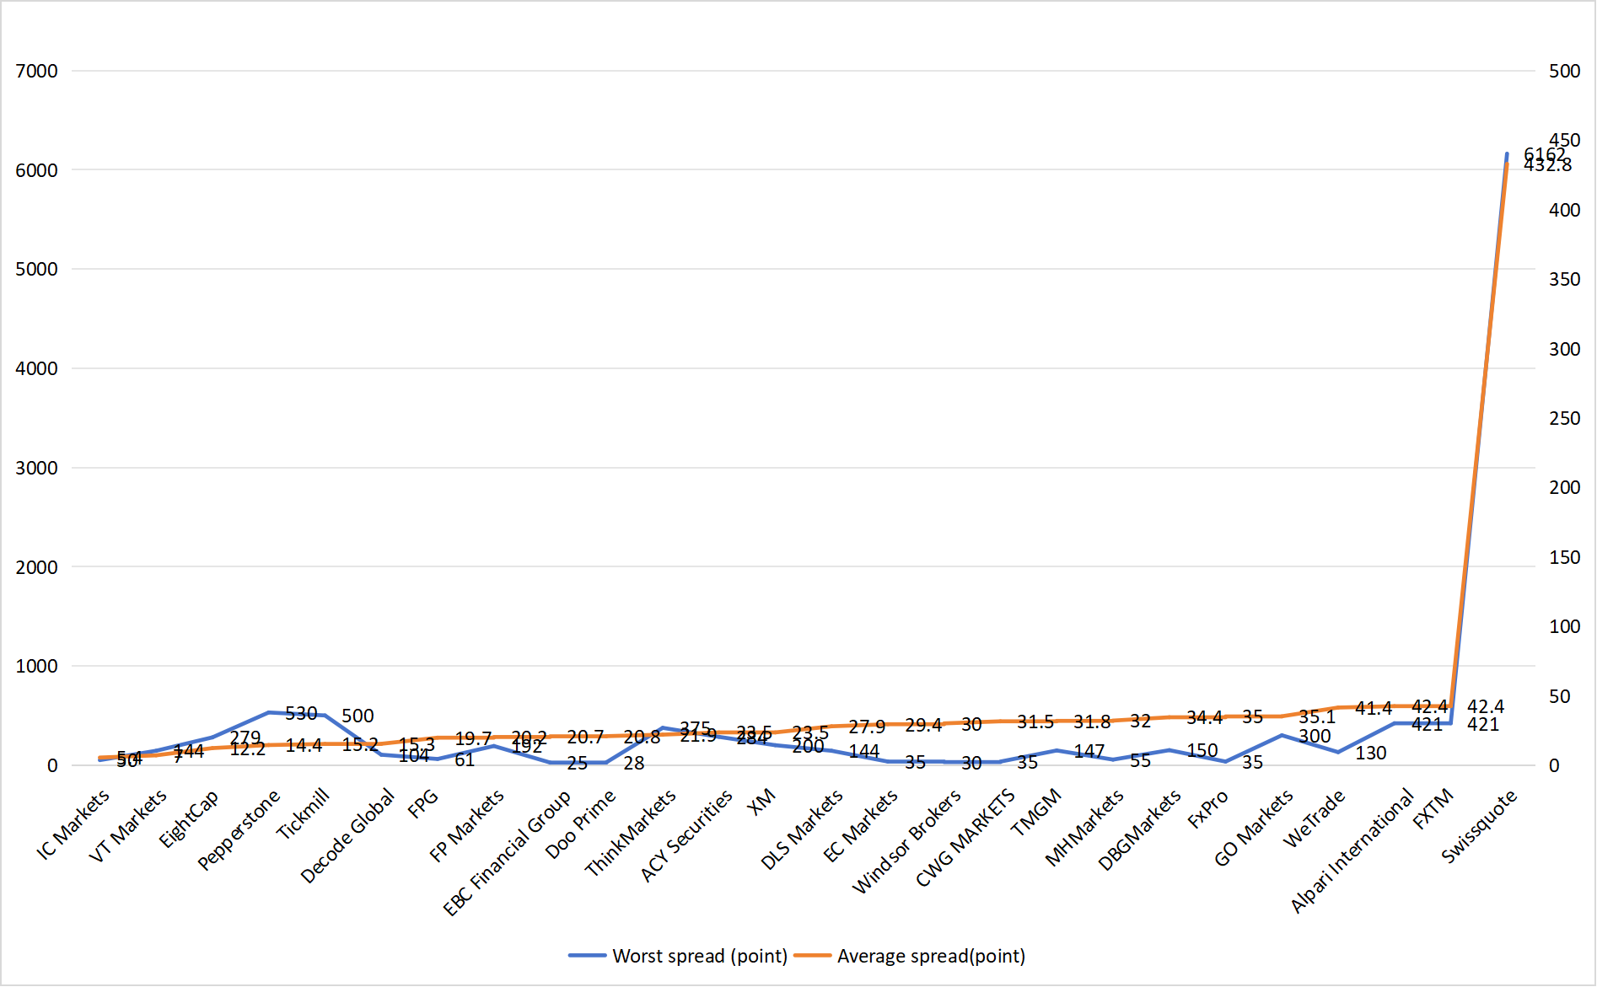Click the EightCap category label
This screenshot has width=1597, height=987.
189,818
